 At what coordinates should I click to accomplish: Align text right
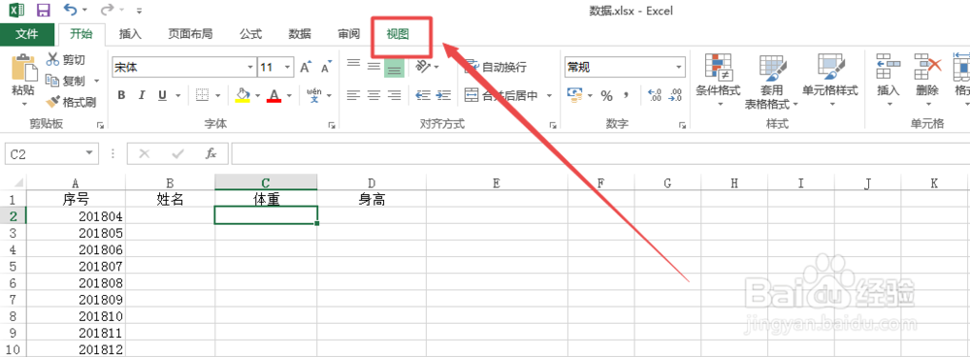(x=394, y=95)
